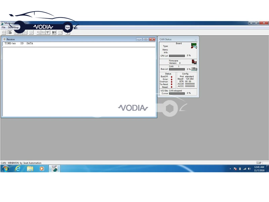Click the green Board hardware icon
The image size is (269, 202).
pos(194,46)
